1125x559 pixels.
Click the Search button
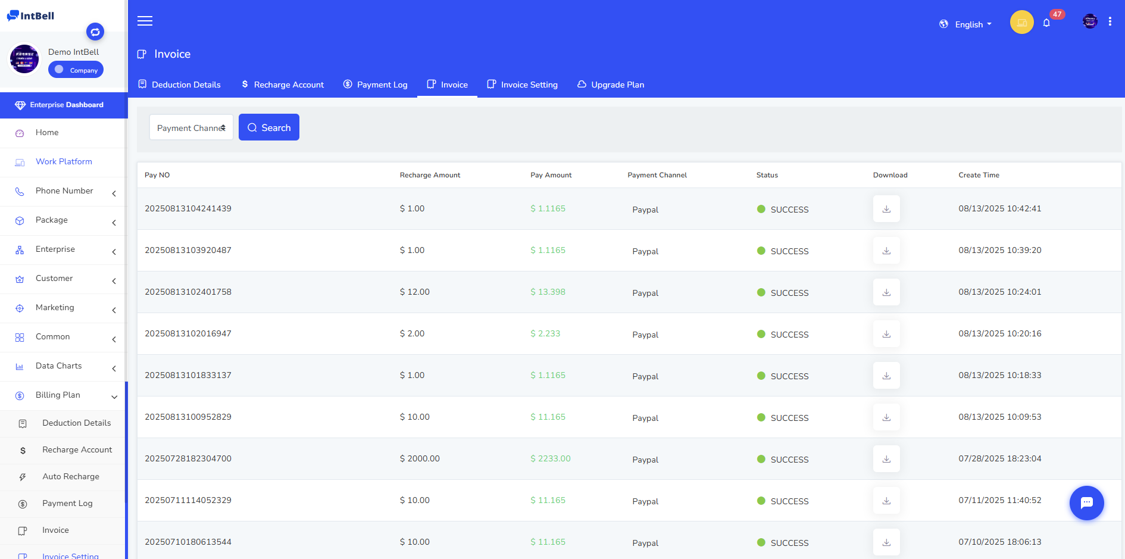269,127
